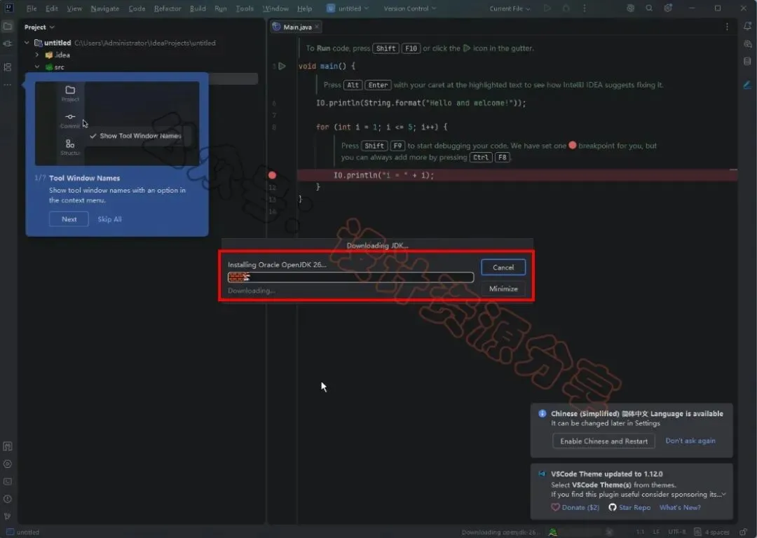
Task: Click the LF line separator in the status bar
Action: coord(657,532)
